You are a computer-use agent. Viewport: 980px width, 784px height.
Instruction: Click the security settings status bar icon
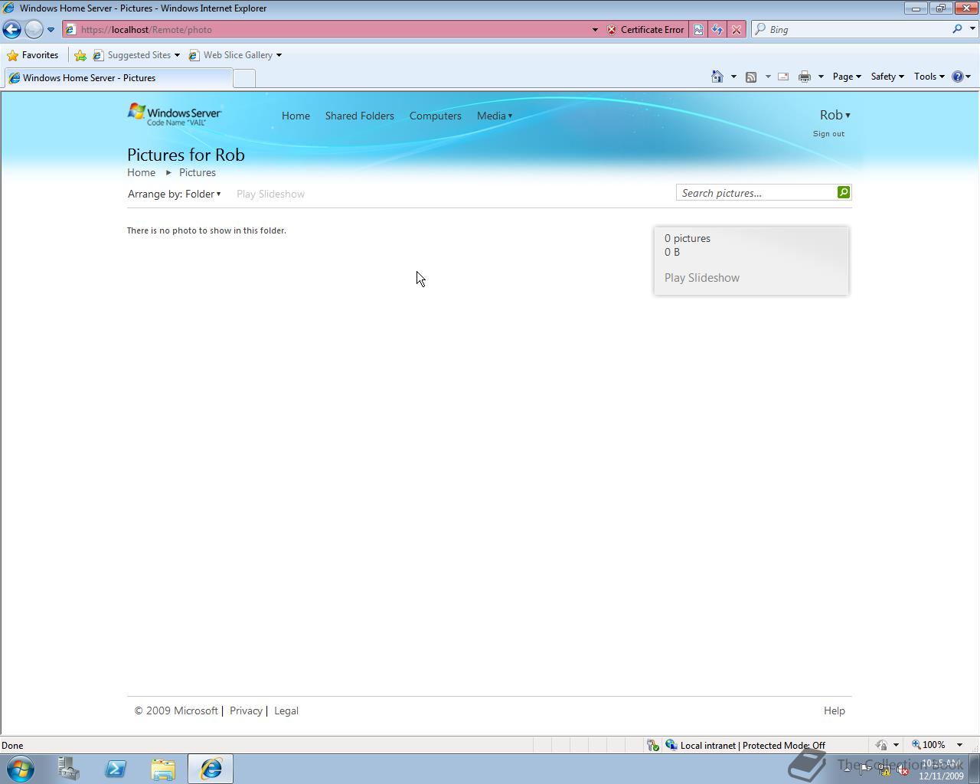(x=653, y=745)
